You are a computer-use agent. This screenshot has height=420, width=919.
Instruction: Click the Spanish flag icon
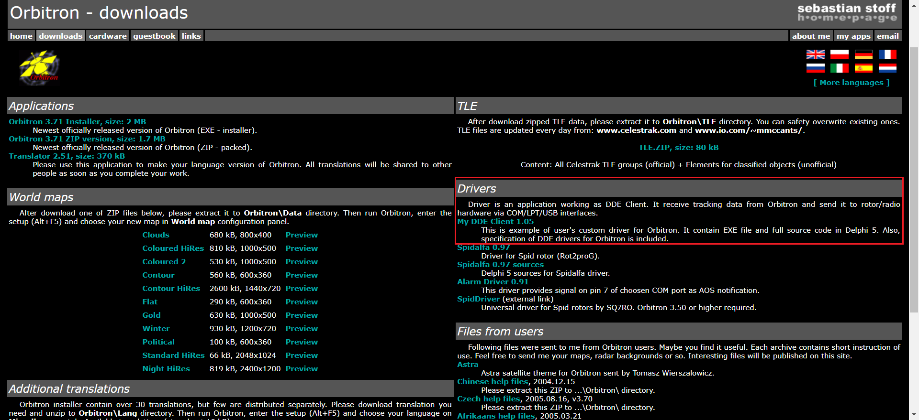863,68
